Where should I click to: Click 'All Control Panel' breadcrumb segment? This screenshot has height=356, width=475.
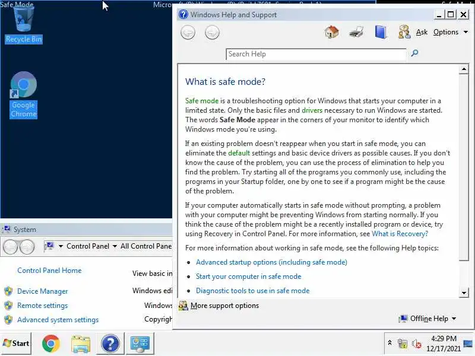(x=146, y=246)
